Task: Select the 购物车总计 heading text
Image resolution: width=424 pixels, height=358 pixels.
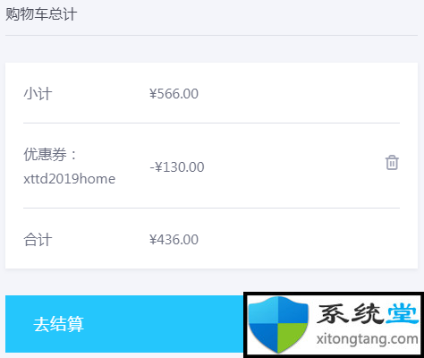Action: tap(41, 13)
